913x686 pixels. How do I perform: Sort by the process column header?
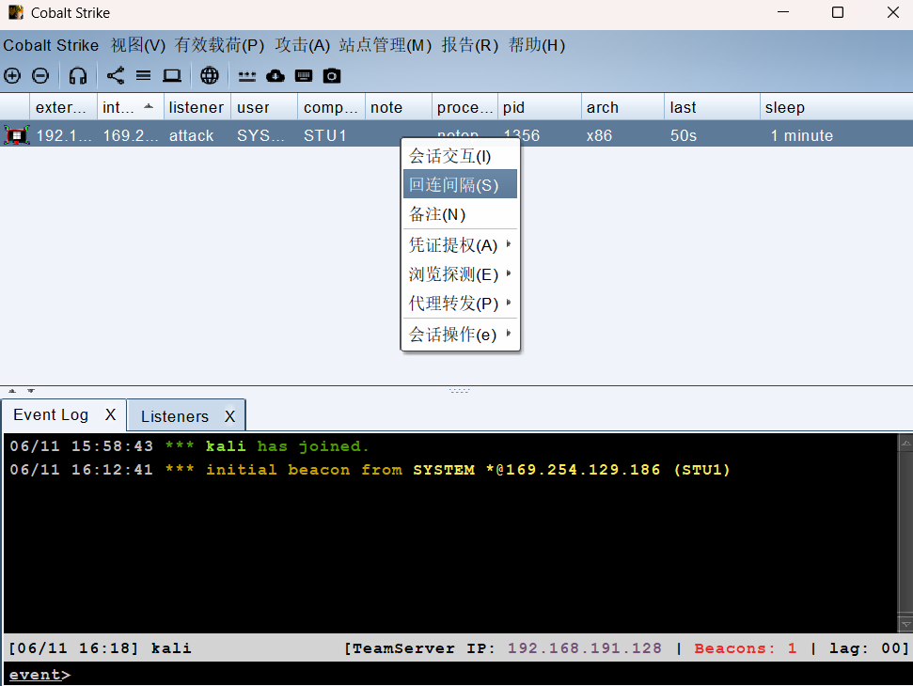pyautogui.click(x=464, y=107)
